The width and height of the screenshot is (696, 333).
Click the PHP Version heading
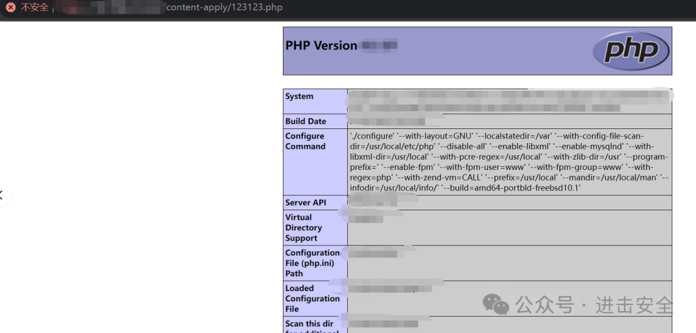click(321, 46)
